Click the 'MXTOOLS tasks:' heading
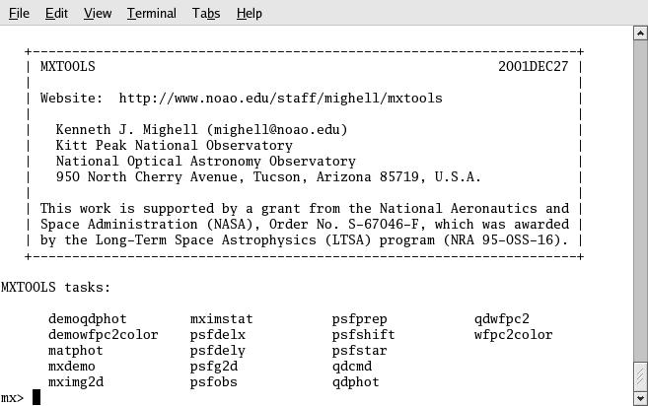 pos(55,288)
